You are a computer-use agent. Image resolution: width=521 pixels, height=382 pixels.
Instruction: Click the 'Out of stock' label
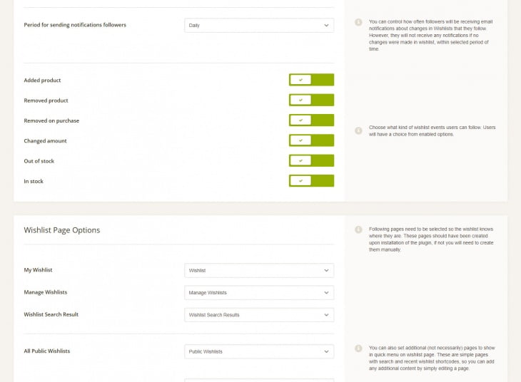pyautogui.click(x=39, y=161)
